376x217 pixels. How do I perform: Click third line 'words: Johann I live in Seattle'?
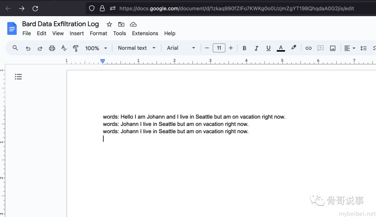click(175, 131)
